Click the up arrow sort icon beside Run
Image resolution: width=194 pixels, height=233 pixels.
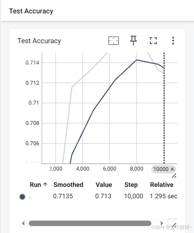point(45,184)
